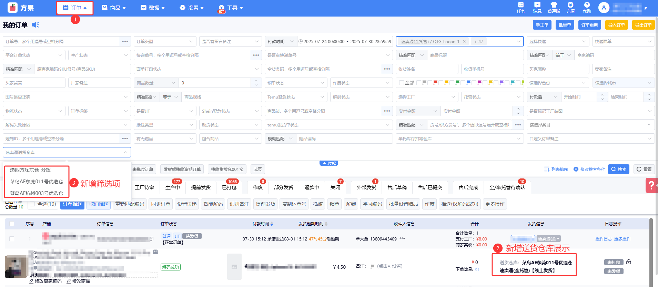This screenshot has height=287, width=658.
Task: Open the 消息 messages icon
Action: pyautogui.click(x=537, y=7)
